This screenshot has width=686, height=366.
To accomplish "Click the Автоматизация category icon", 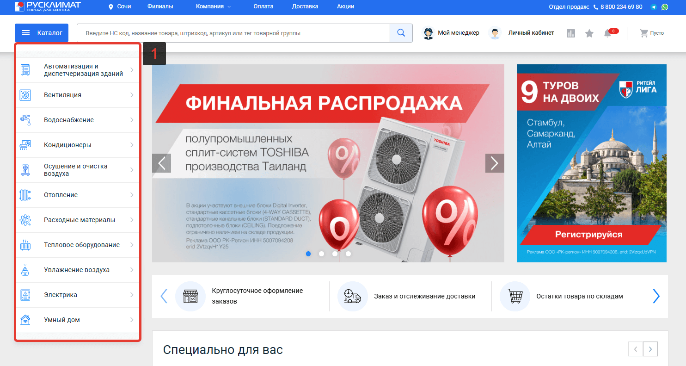I will pyautogui.click(x=25, y=70).
